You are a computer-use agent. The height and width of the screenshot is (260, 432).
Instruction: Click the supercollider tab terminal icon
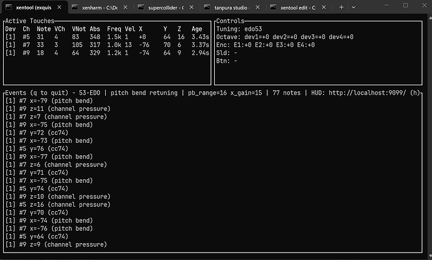click(x=141, y=8)
